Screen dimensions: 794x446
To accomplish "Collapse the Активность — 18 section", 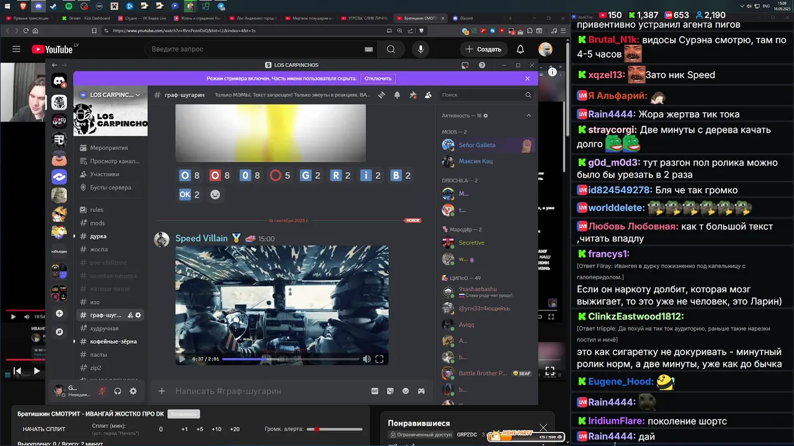I will pyautogui.click(x=529, y=115).
